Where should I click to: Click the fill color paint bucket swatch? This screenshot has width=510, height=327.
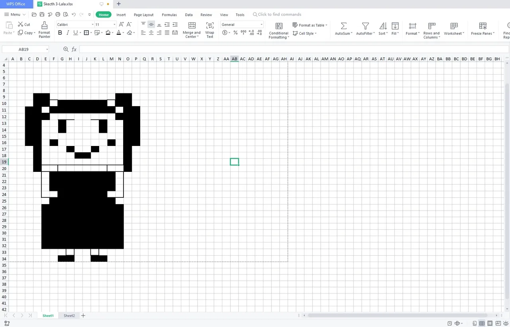(x=108, y=33)
